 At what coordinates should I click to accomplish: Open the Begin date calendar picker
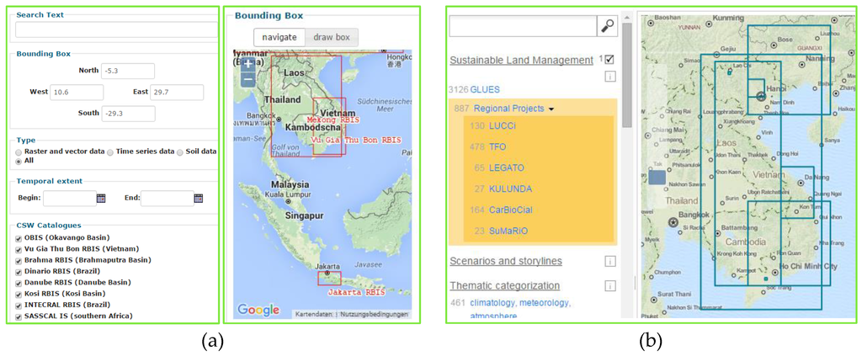pos(101,199)
